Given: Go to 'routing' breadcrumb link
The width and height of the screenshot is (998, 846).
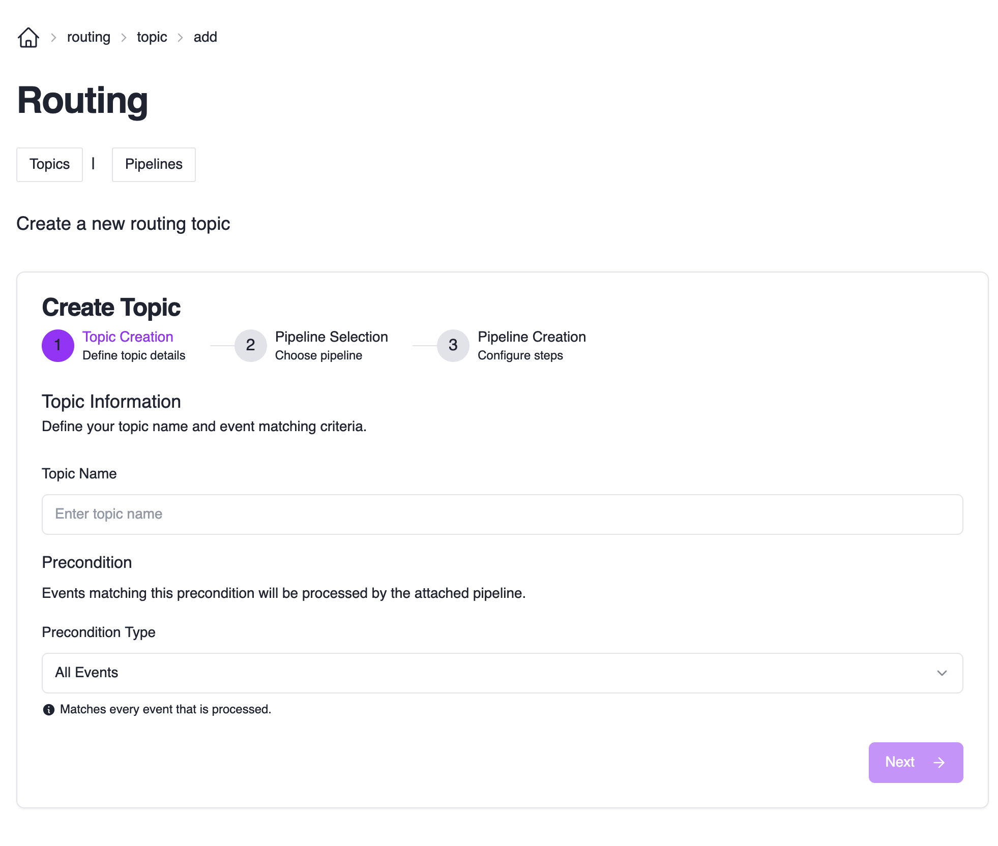Looking at the screenshot, I should (89, 38).
